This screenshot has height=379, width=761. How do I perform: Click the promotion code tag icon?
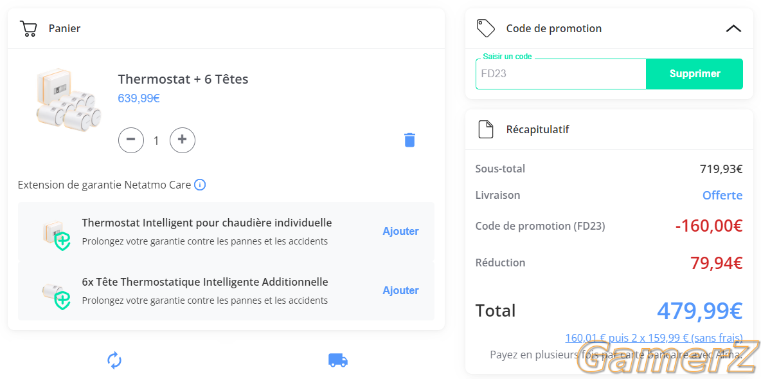(486, 29)
